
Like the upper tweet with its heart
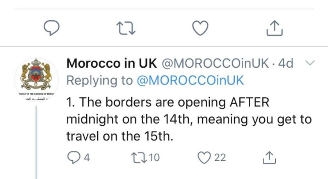click(201, 27)
